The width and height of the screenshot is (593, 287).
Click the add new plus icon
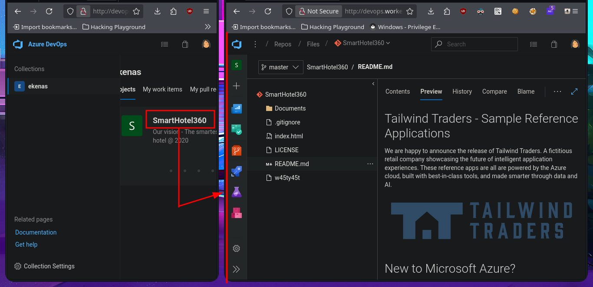(236, 86)
